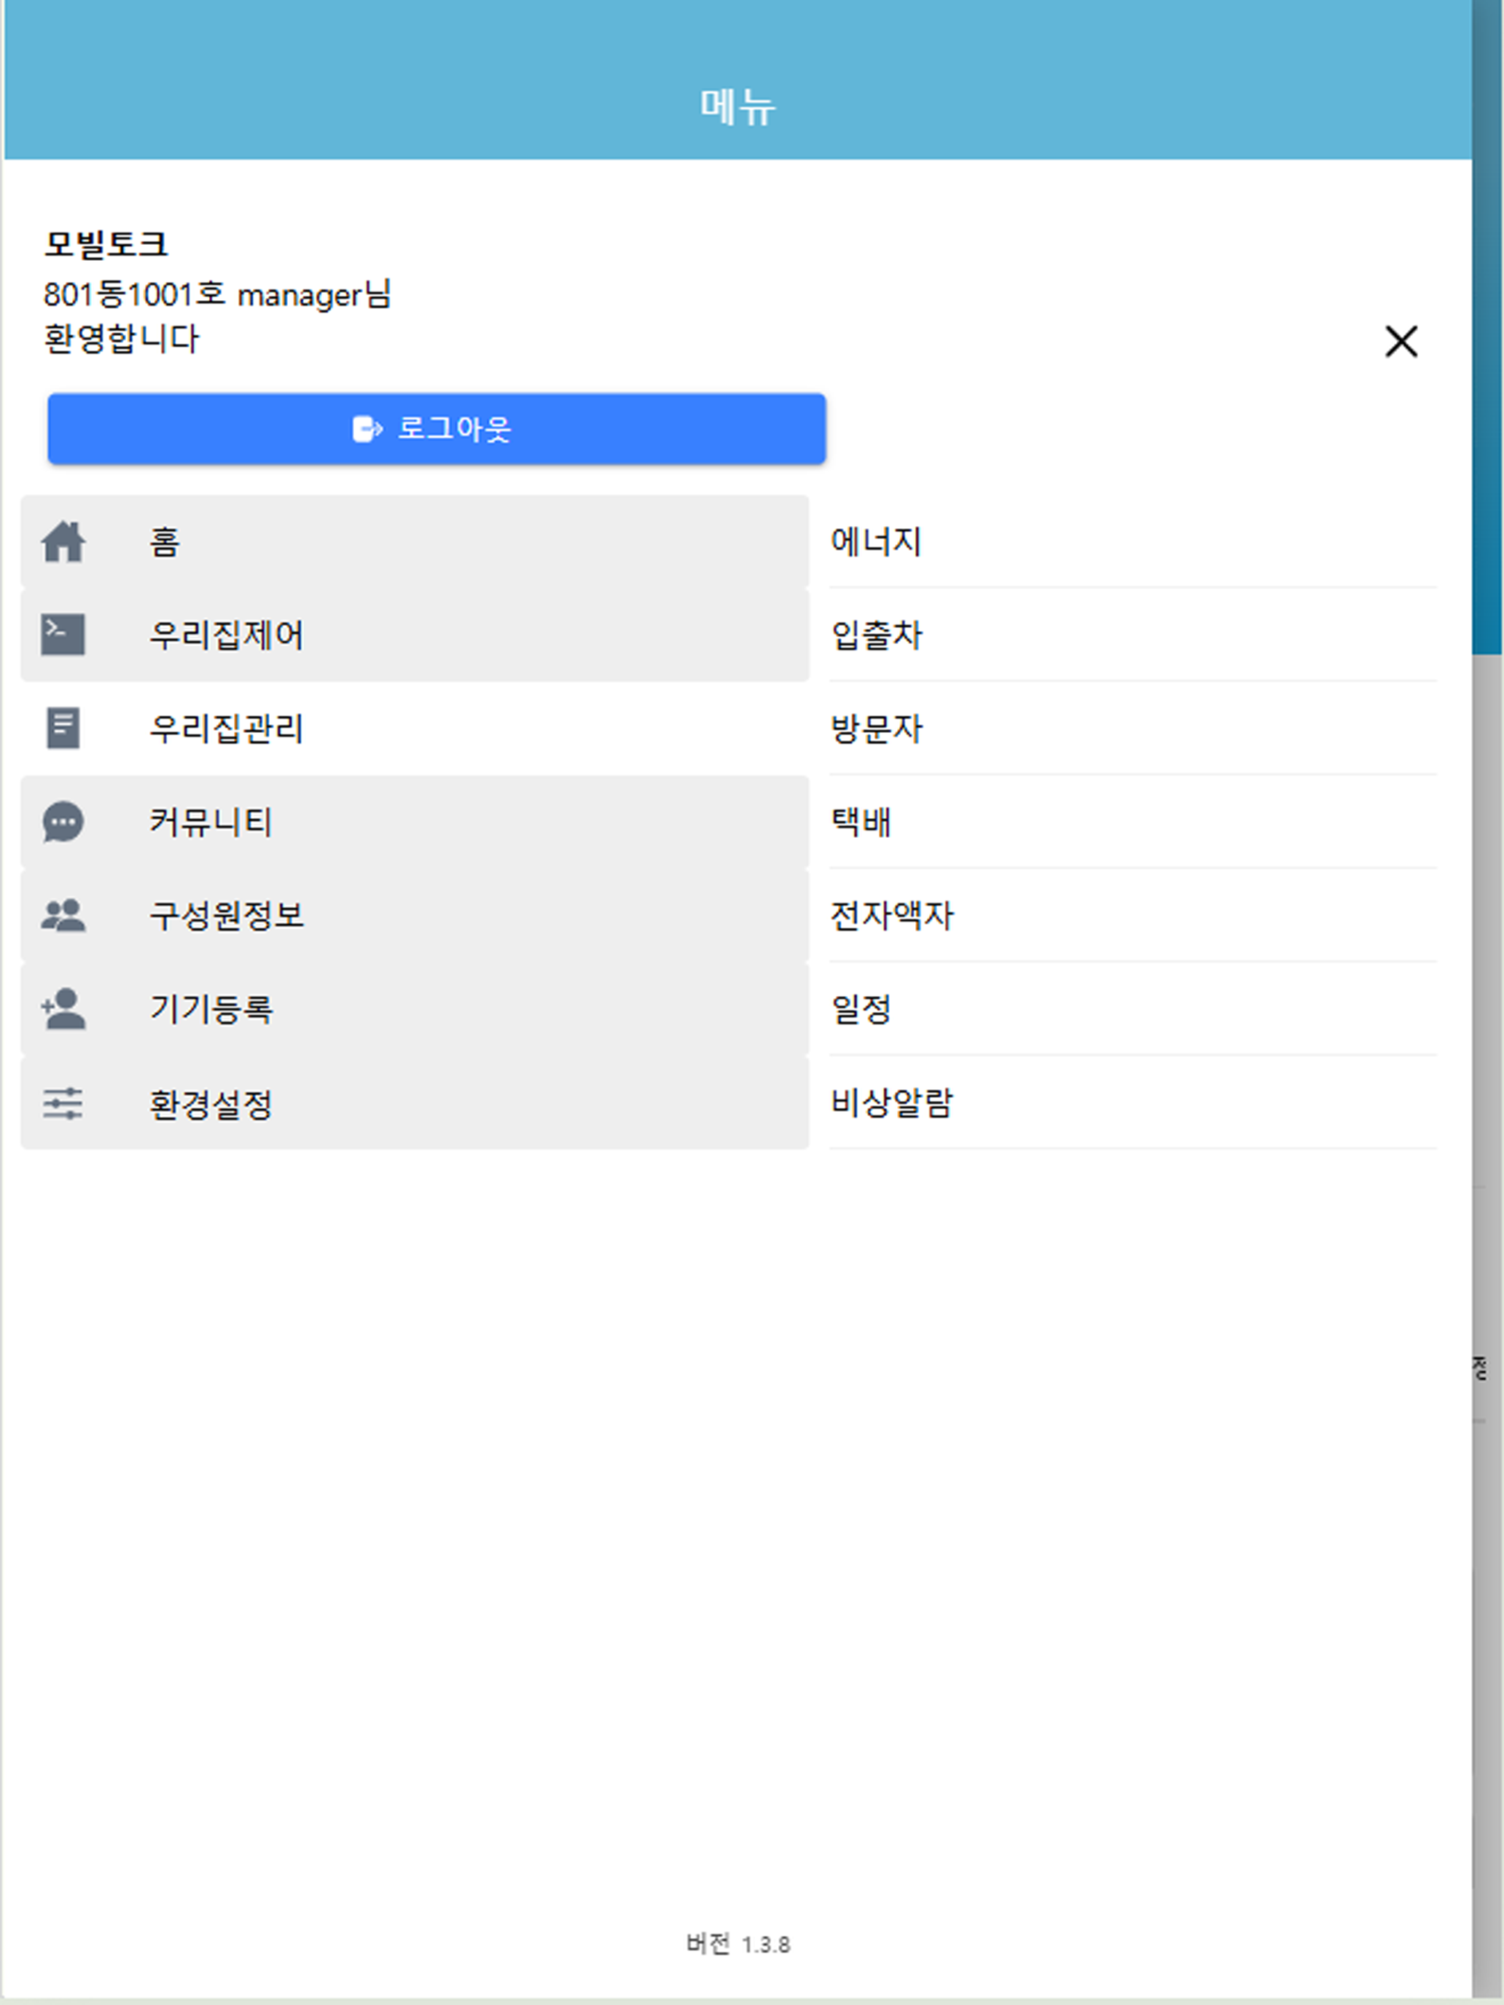This screenshot has height=2005, width=1504.
Task: Log out with the 로그아웃 button
Action: point(436,428)
